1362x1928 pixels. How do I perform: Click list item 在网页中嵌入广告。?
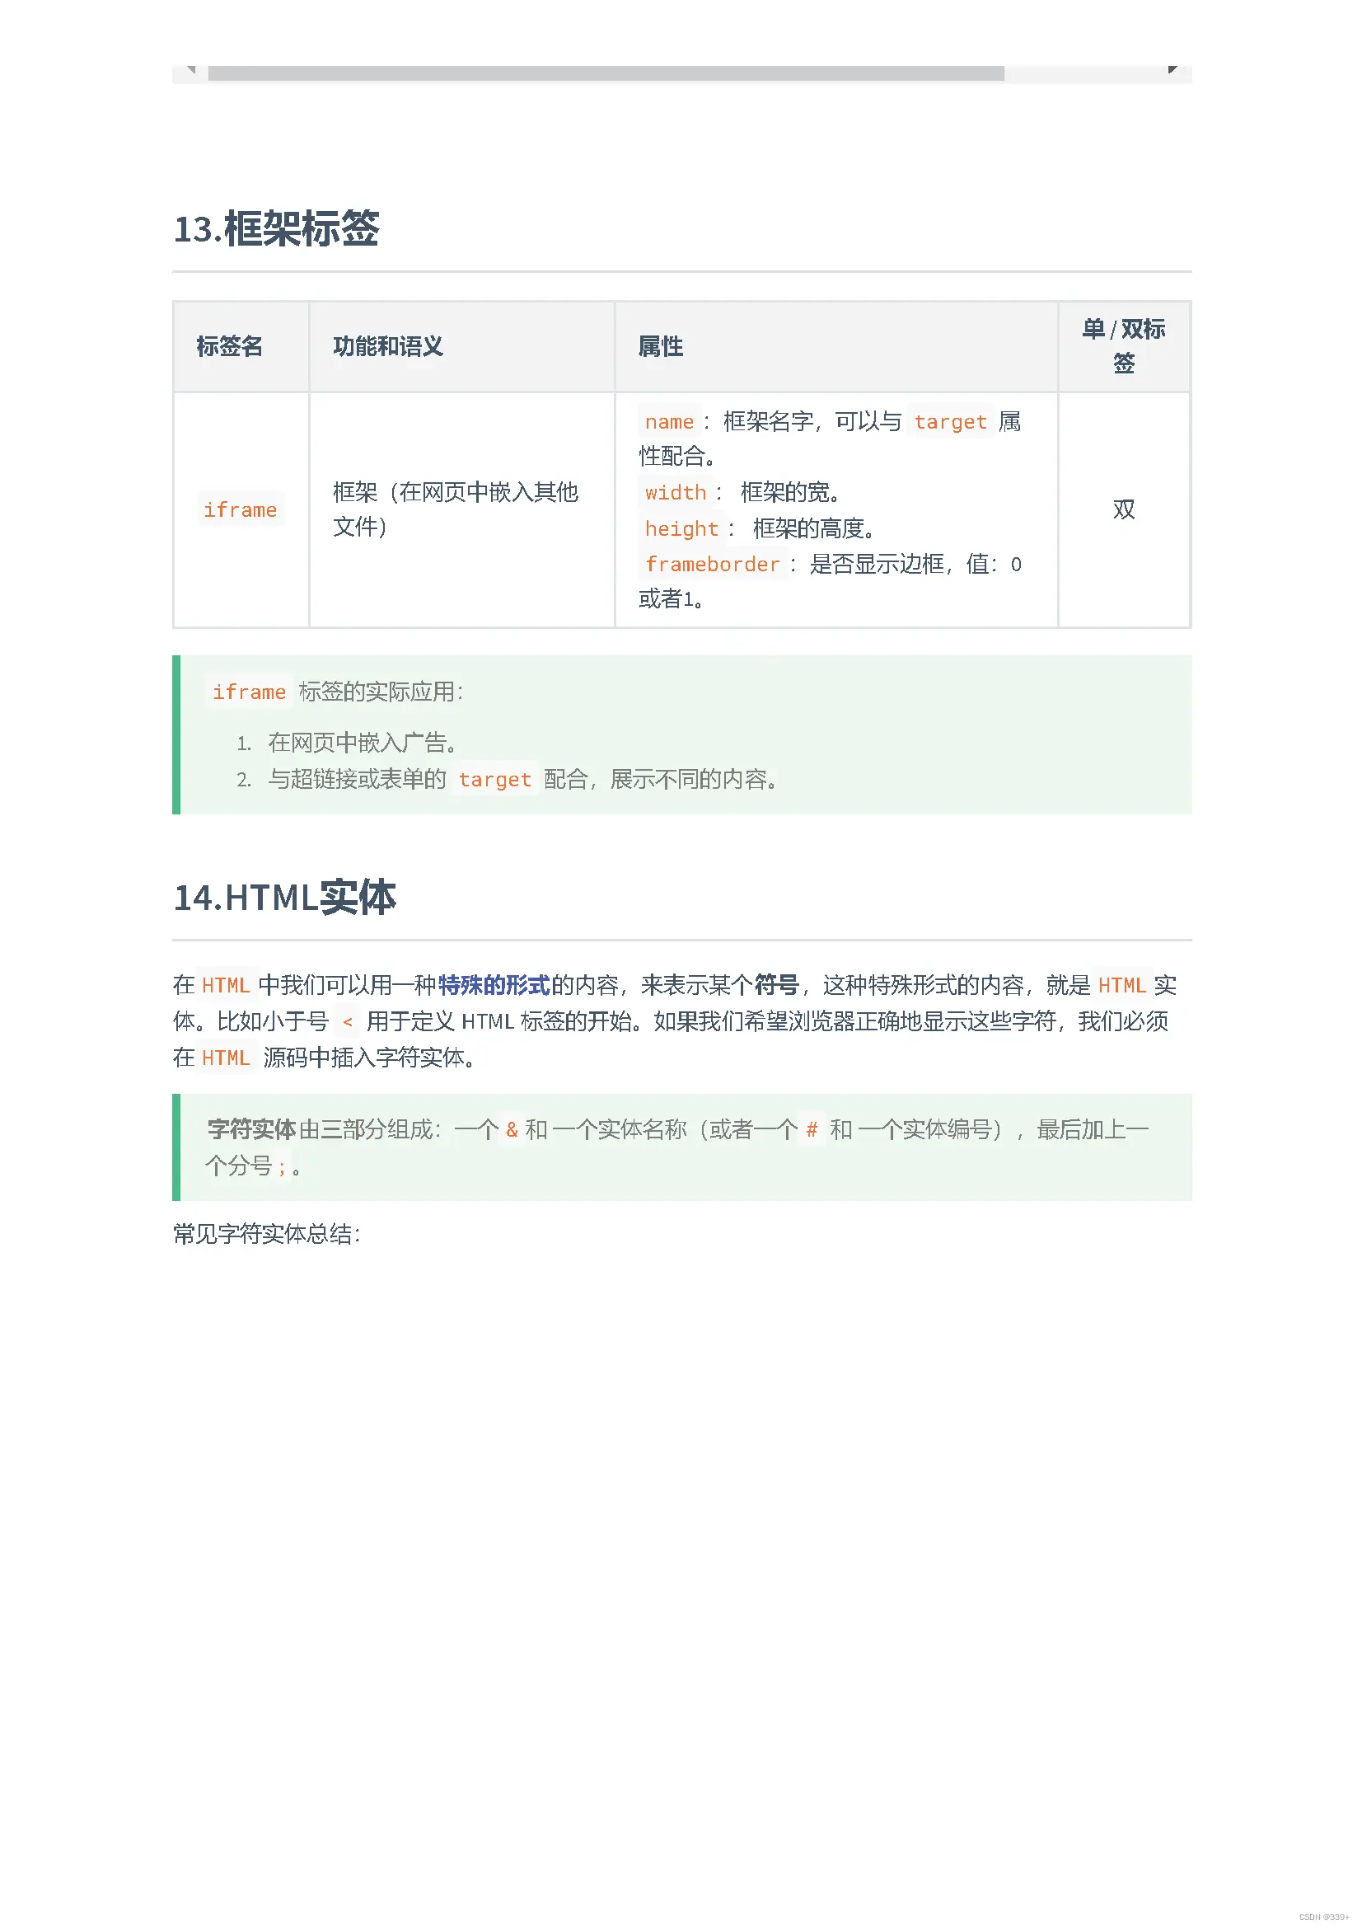[x=363, y=744]
